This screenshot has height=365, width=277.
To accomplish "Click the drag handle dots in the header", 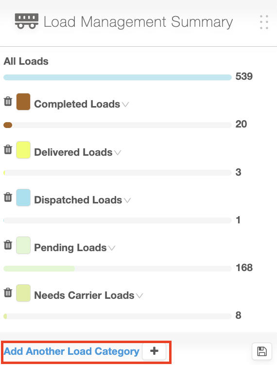I will (x=264, y=22).
